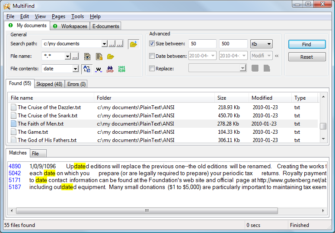
Task: Click the add folder icon beside search path
Action: pos(134,44)
